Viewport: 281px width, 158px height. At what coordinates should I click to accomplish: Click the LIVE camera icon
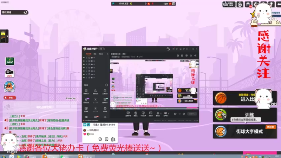tap(9, 73)
